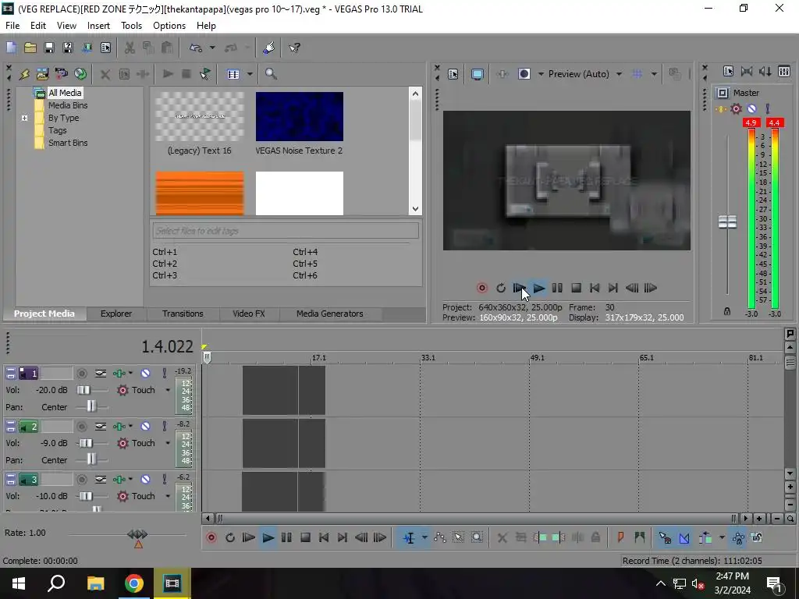Open a project with folder toolbar icon
Screen dimensions: 799x599
pyautogui.click(x=30, y=48)
